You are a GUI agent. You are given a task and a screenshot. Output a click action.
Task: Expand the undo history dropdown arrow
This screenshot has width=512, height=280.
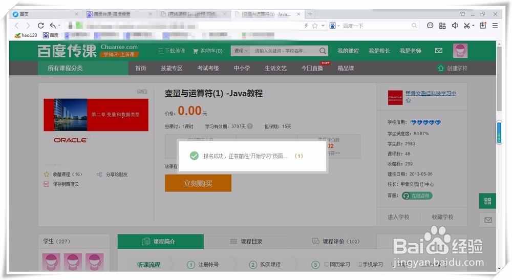(x=59, y=26)
